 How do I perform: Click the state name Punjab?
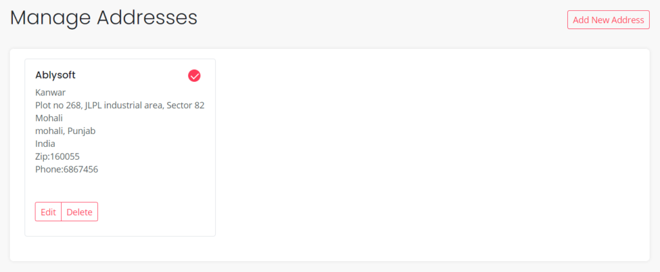(82, 131)
